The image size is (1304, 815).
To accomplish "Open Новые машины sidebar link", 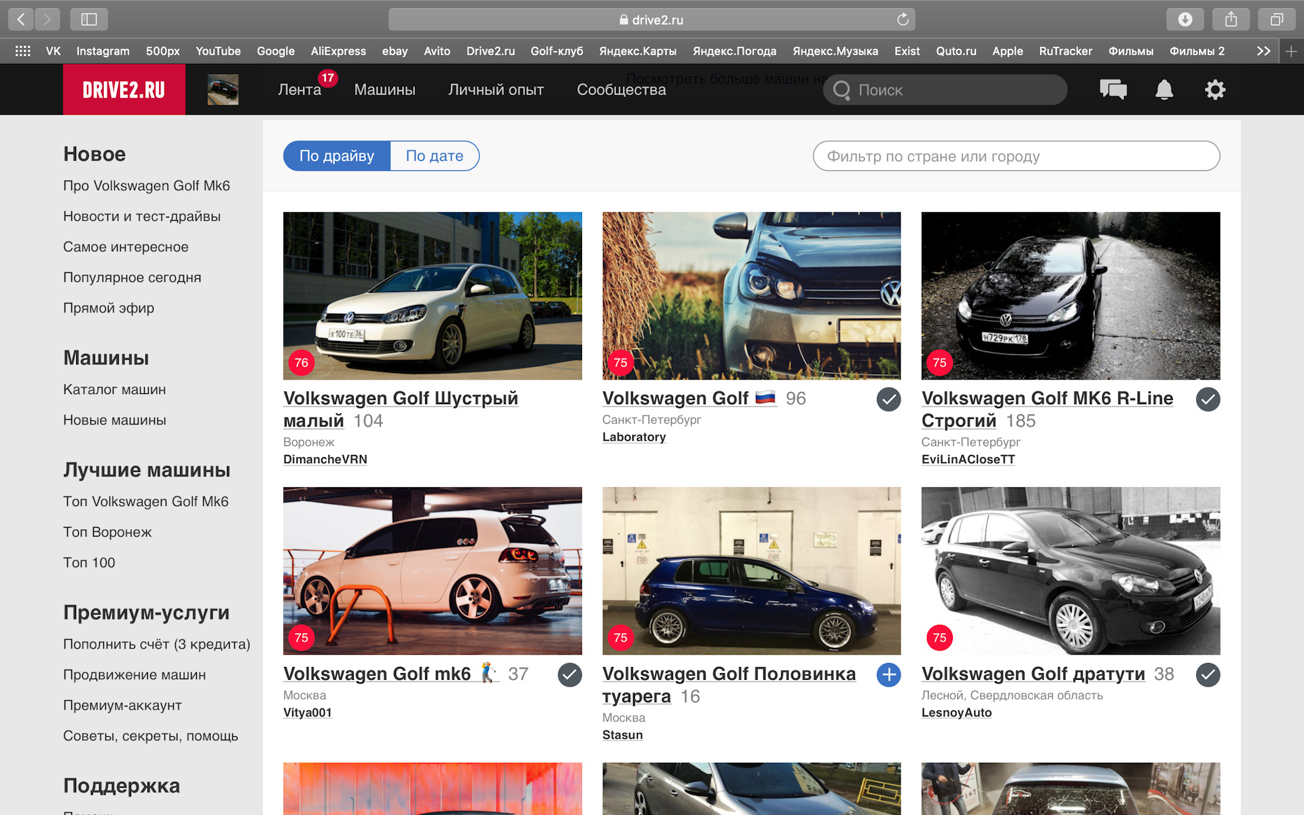I will [114, 420].
